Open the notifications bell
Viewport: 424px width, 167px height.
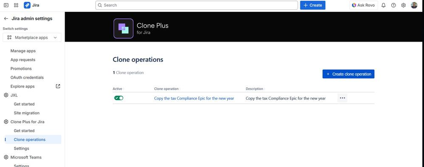tap(383, 5)
